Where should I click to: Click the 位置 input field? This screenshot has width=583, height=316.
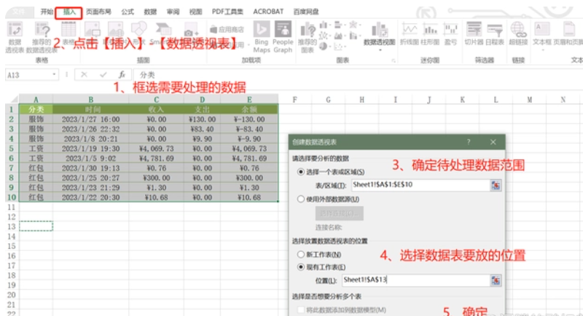(415, 280)
